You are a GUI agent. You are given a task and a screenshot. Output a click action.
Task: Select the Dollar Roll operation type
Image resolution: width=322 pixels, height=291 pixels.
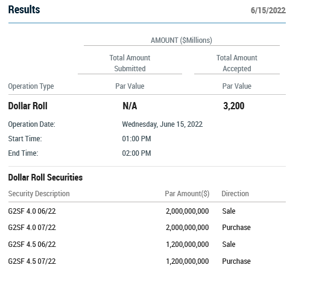(28, 106)
